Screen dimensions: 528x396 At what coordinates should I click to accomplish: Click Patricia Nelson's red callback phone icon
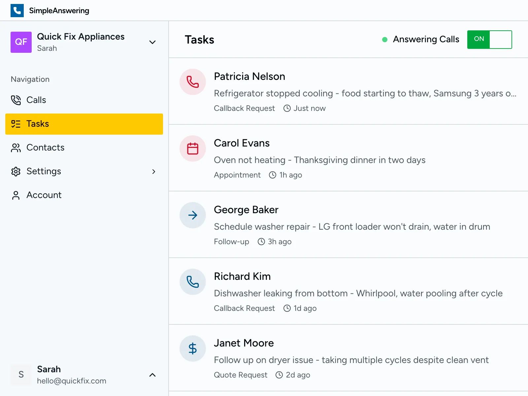[192, 82]
